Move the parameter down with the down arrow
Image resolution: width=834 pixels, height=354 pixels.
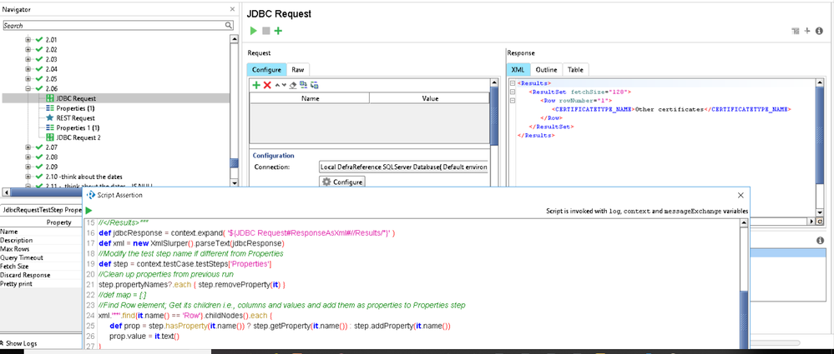(x=284, y=85)
